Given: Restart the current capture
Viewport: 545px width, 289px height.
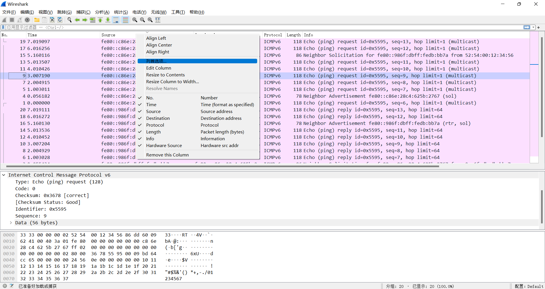Looking at the screenshot, I should pyautogui.click(x=20, y=20).
